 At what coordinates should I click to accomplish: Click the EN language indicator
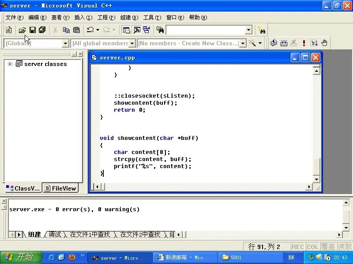coord(291,257)
